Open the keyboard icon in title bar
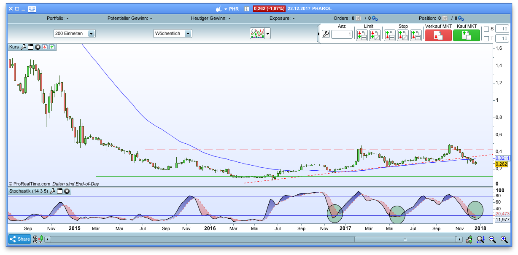The image size is (518, 255). [x=32, y=9]
